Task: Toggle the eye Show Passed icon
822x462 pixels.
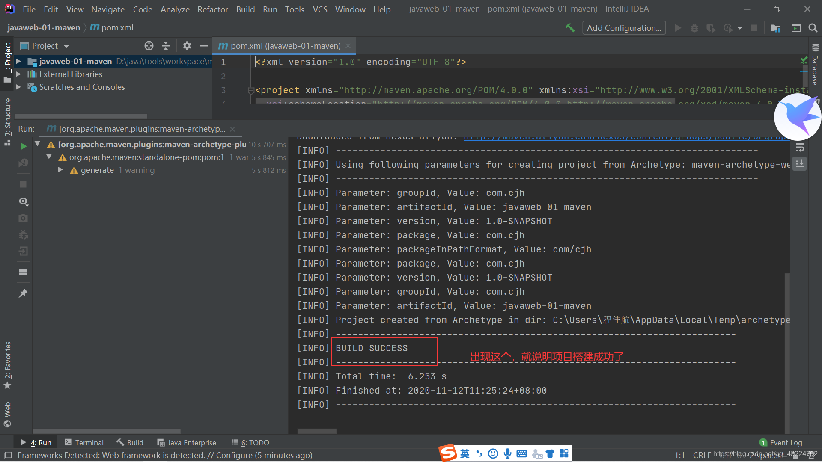Action: click(24, 201)
